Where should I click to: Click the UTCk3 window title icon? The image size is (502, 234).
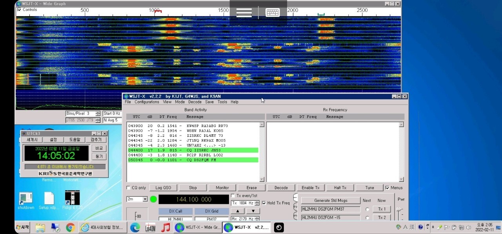click(x=24, y=134)
